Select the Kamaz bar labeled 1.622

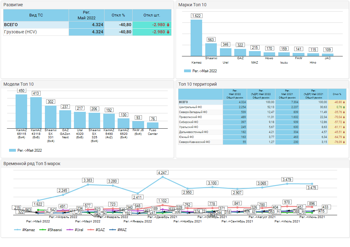pos(196,38)
